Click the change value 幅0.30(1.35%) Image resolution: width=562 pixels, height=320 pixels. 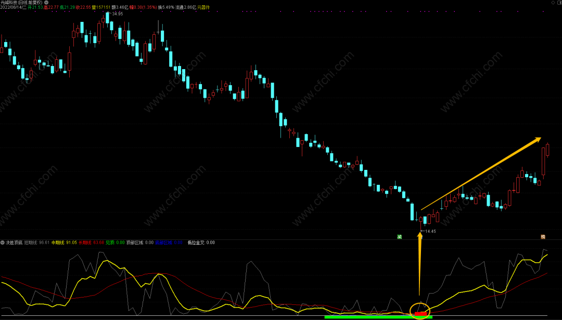tap(143, 7)
